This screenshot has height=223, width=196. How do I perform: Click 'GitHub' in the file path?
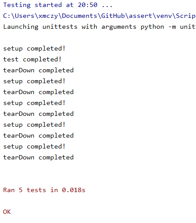[x=113, y=16]
